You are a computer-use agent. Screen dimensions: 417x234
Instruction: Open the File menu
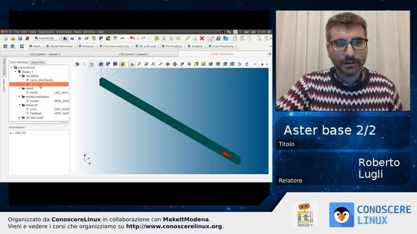16,32
